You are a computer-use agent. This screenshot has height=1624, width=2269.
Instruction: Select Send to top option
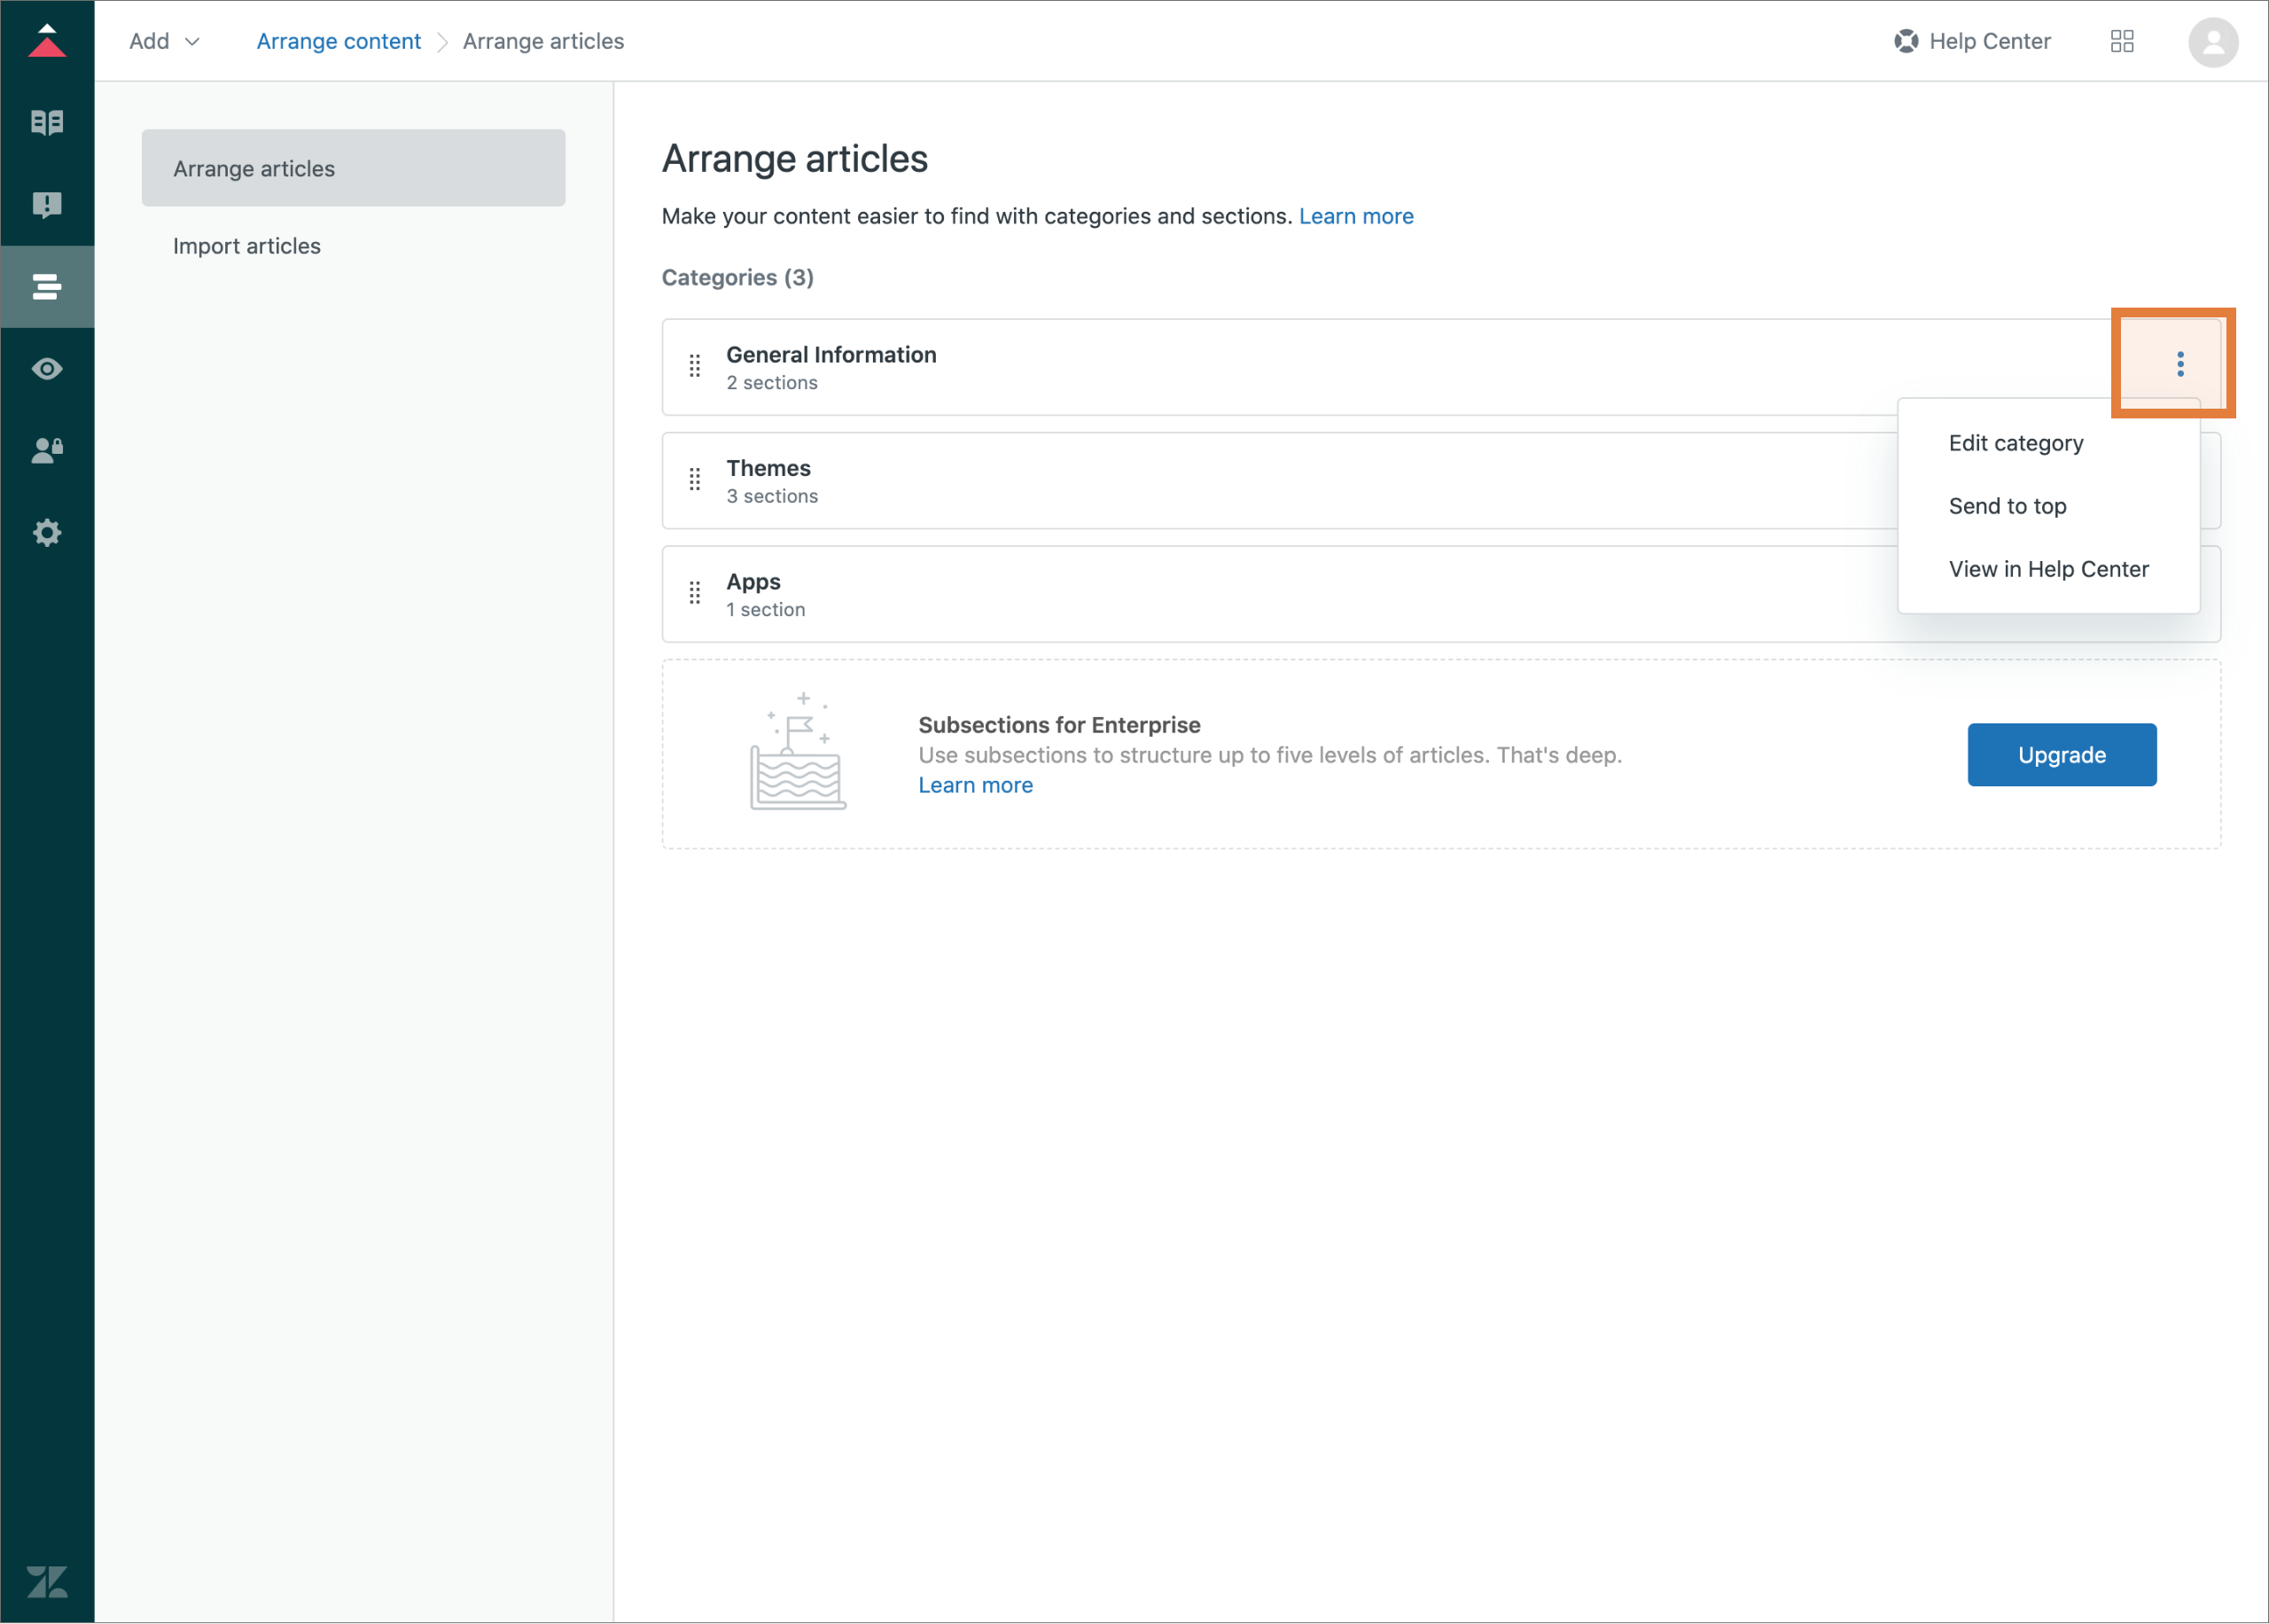[x=2006, y=506]
